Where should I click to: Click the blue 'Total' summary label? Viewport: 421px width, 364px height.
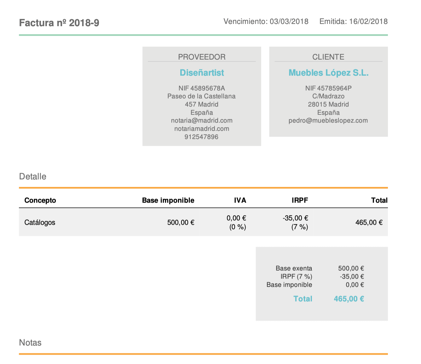tap(303, 299)
